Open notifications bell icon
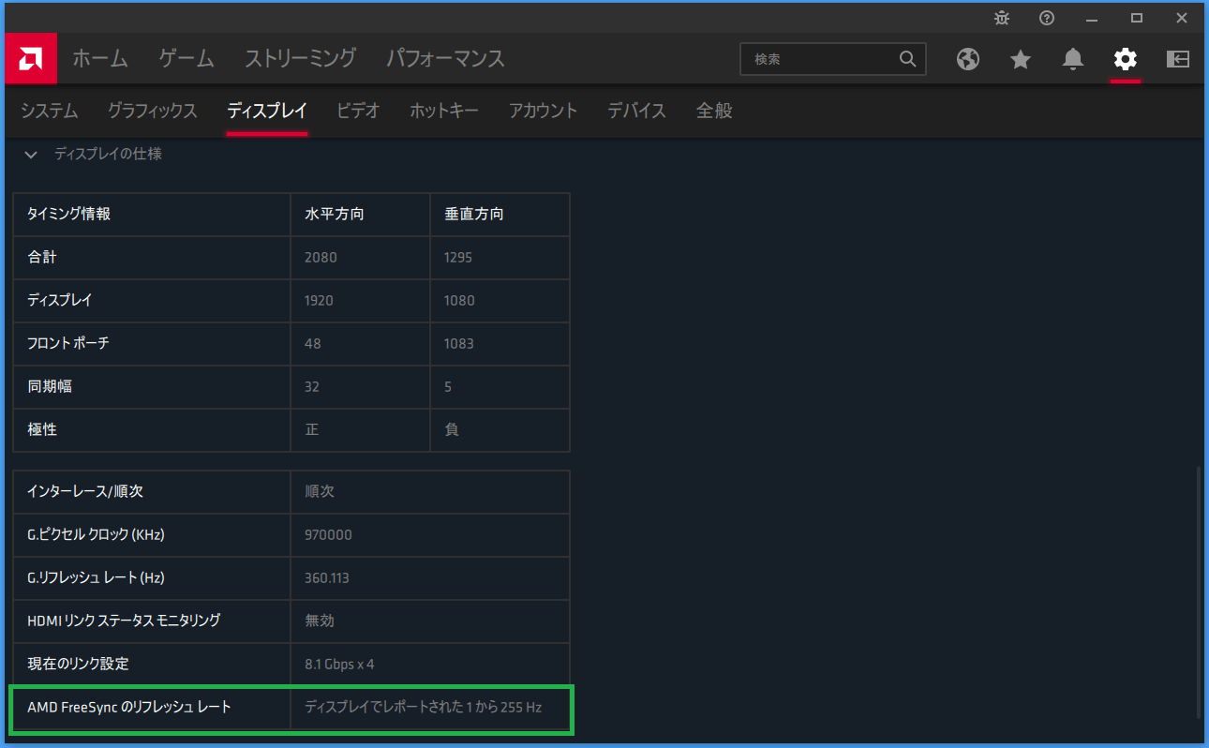The height and width of the screenshot is (748, 1209). [x=1073, y=59]
